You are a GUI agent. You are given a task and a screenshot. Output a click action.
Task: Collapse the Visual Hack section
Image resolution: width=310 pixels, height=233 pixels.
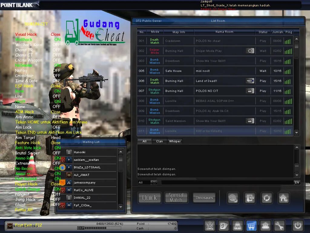[56, 35]
